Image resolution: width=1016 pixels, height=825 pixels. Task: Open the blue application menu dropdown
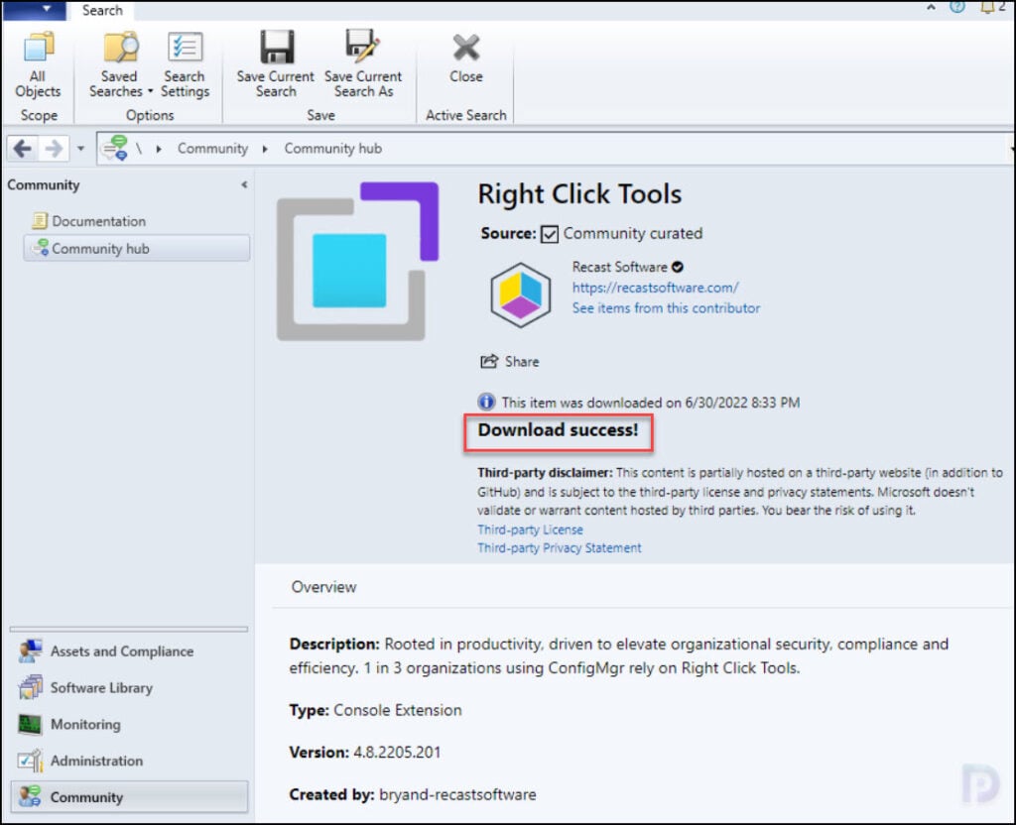(x=35, y=9)
